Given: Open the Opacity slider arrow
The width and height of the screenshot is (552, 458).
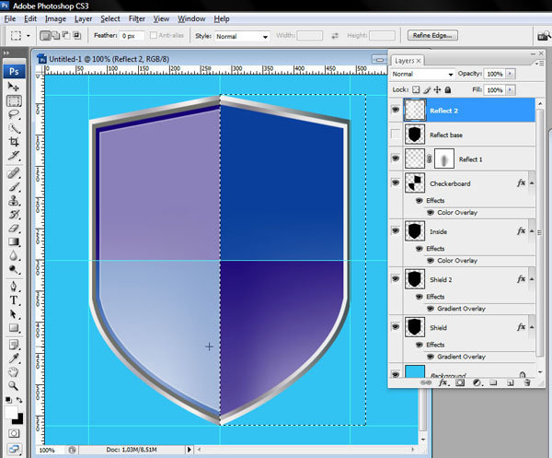Looking at the screenshot, I should click(x=510, y=74).
